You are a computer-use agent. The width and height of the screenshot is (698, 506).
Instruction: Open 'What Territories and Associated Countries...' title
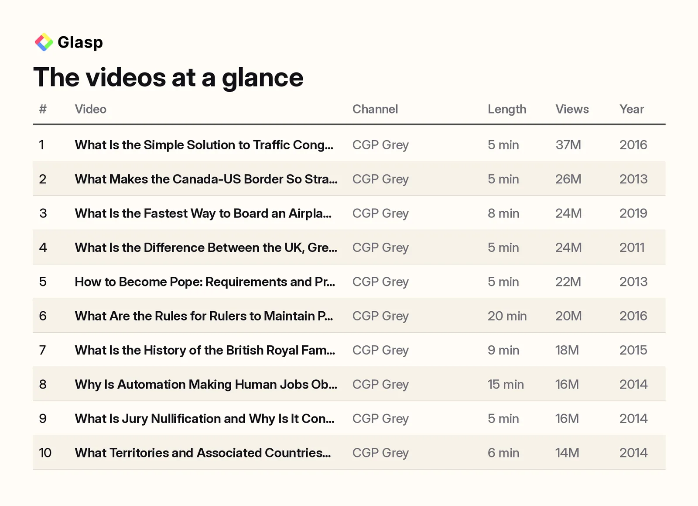pos(203,453)
